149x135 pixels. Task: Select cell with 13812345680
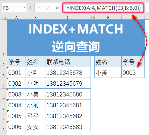pos(68,94)
